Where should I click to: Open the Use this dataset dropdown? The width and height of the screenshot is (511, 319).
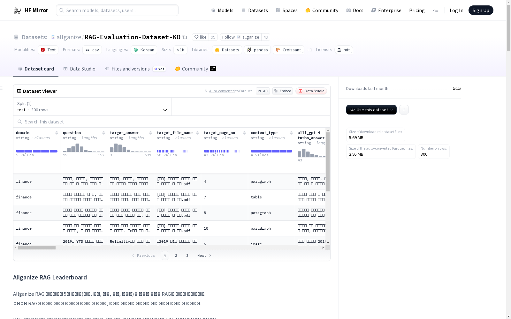pyautogui.click(x=371, y=110)
